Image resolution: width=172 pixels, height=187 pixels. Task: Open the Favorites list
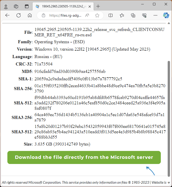pyautogui.click(x=122, y=15)
